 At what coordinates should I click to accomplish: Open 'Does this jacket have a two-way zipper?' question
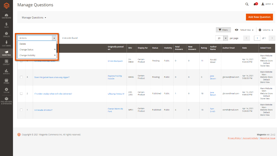pos(52,77)
